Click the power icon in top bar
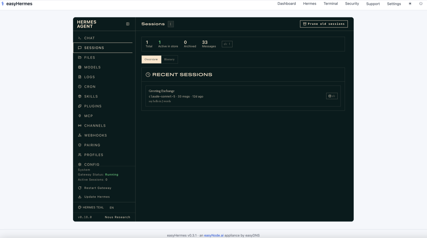This screenshot has height=238, width=427. click(421, 4)
